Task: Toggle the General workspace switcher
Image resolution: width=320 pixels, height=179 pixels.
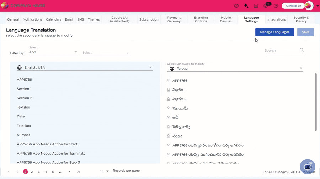Action: point(293,6)
